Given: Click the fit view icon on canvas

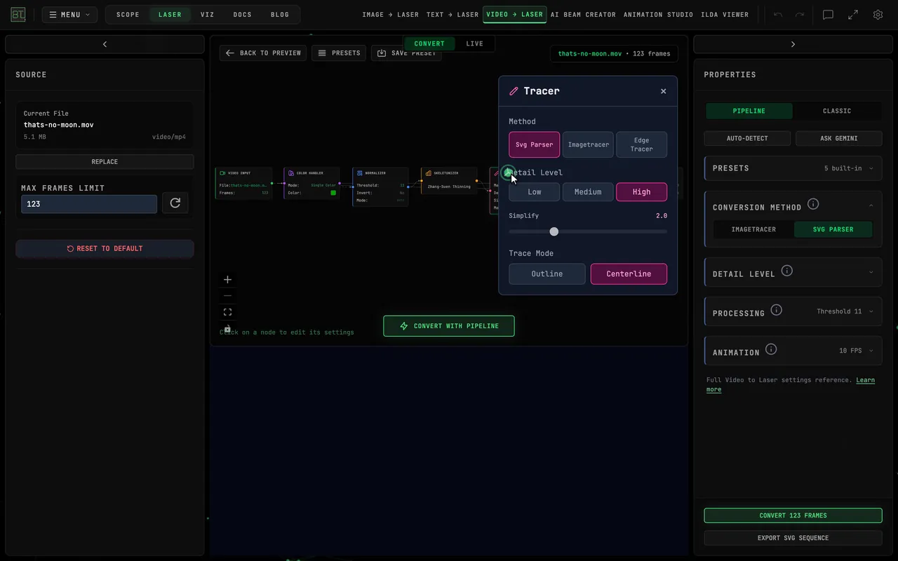Looking at the screenshot, I should coord(227,312).
